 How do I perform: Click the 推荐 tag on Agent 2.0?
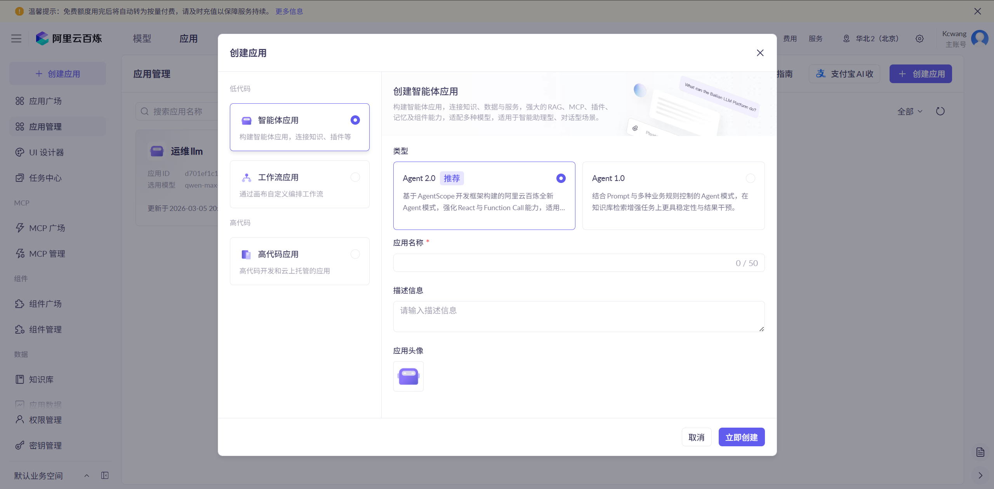pyautogui.click(x=452, y=178)
